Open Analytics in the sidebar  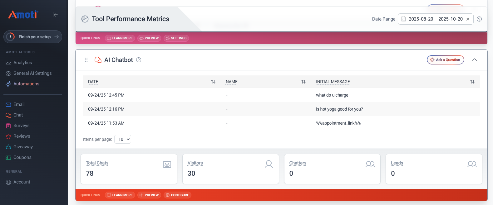[x=22, y=63]
